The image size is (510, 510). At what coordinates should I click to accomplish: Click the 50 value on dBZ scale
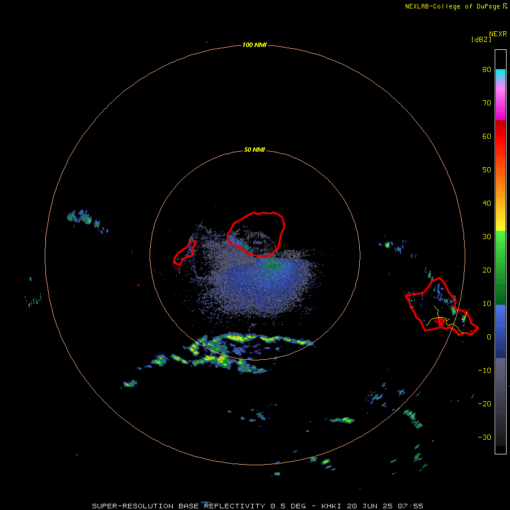coord(487,170)
